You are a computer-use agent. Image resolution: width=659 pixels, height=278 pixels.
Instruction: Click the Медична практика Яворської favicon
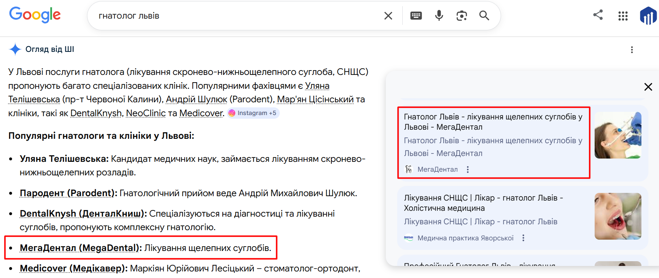click(x=408, y=238)
